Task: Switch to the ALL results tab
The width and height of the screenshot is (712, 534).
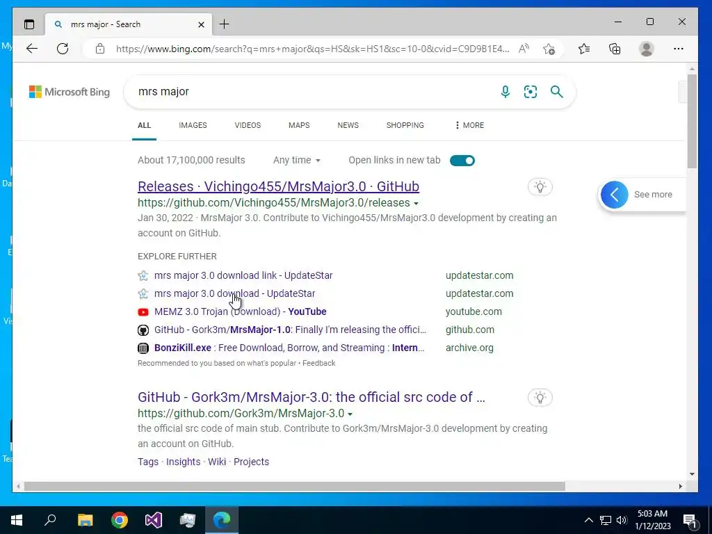Action: coord(145,125)
